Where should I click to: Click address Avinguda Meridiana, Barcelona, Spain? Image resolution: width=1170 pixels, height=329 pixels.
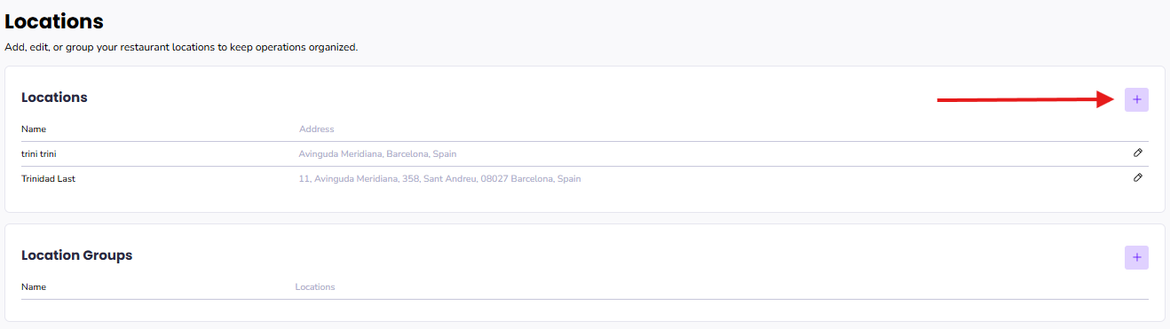point(377,153)
